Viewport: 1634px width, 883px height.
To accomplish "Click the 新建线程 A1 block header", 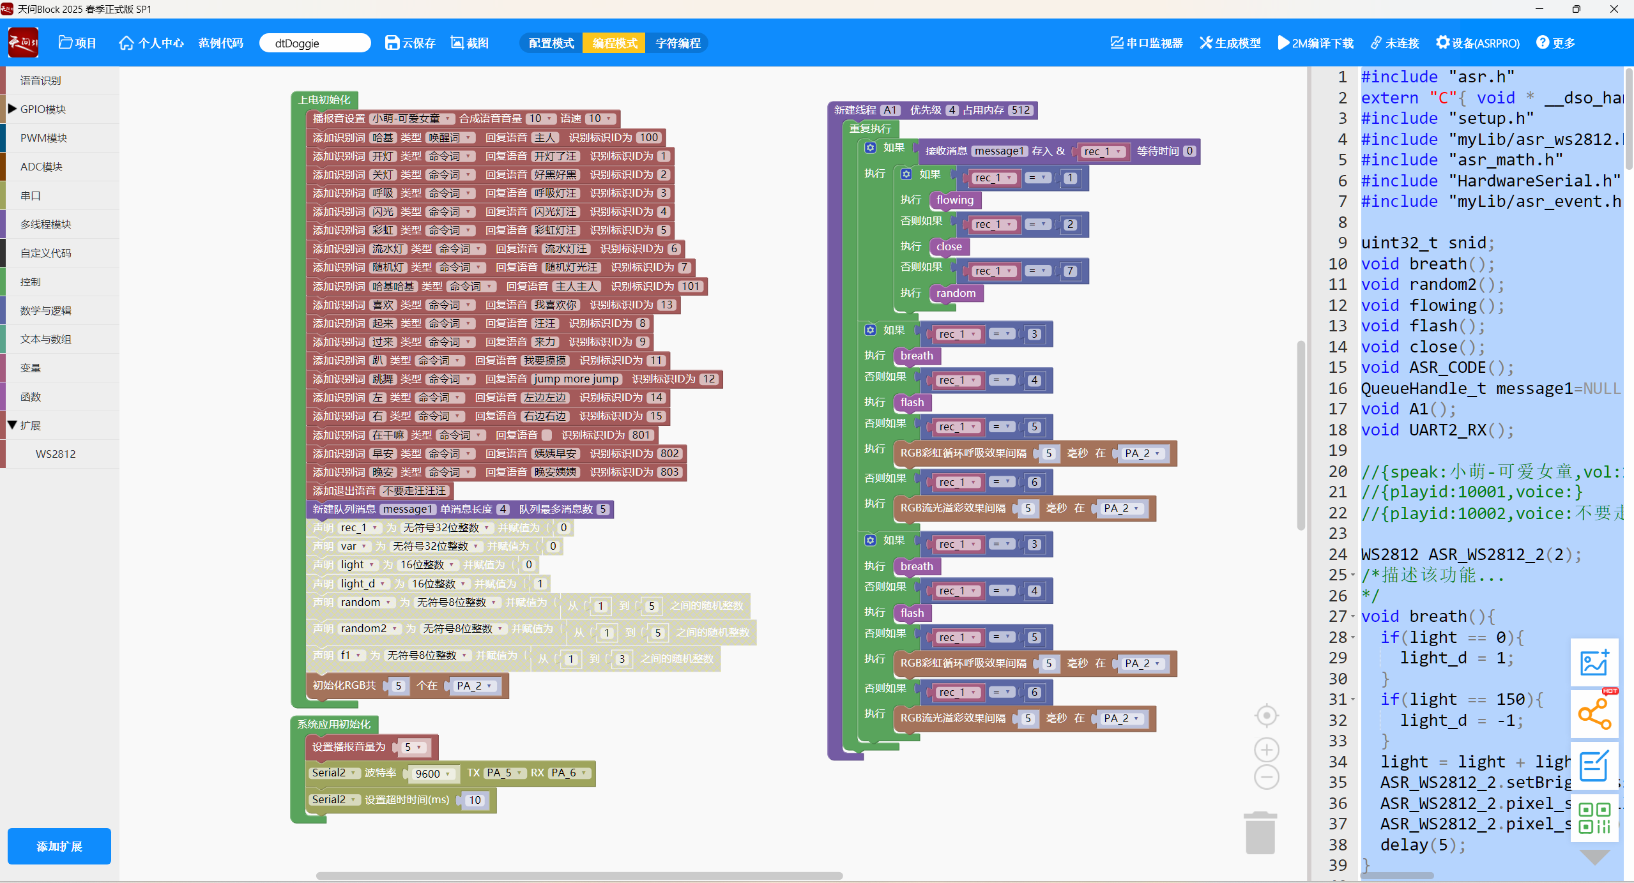I will pyautogui.click(x=931, y=110).
